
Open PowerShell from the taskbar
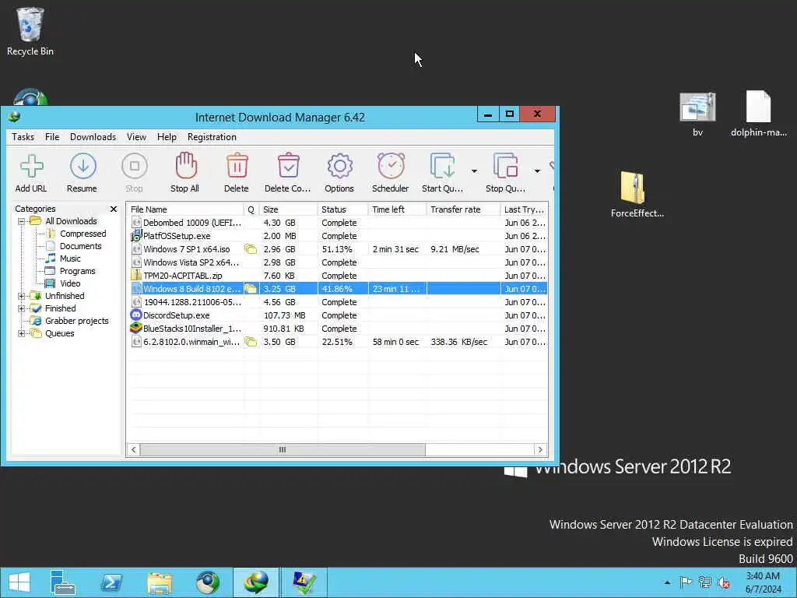point(111,582)
